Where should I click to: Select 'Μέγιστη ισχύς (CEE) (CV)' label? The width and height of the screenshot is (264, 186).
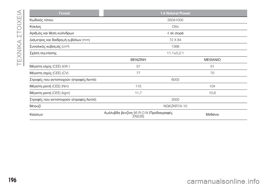tap(49, 73)
